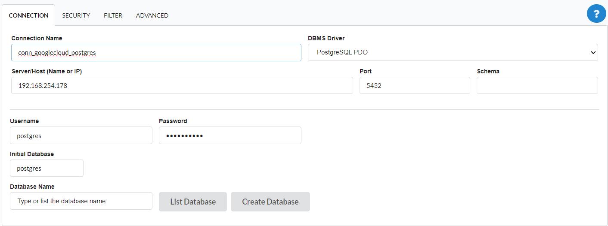Click the "DBMS Driver" label
Screen dimensions: 608x226
[x=326, y=38]
